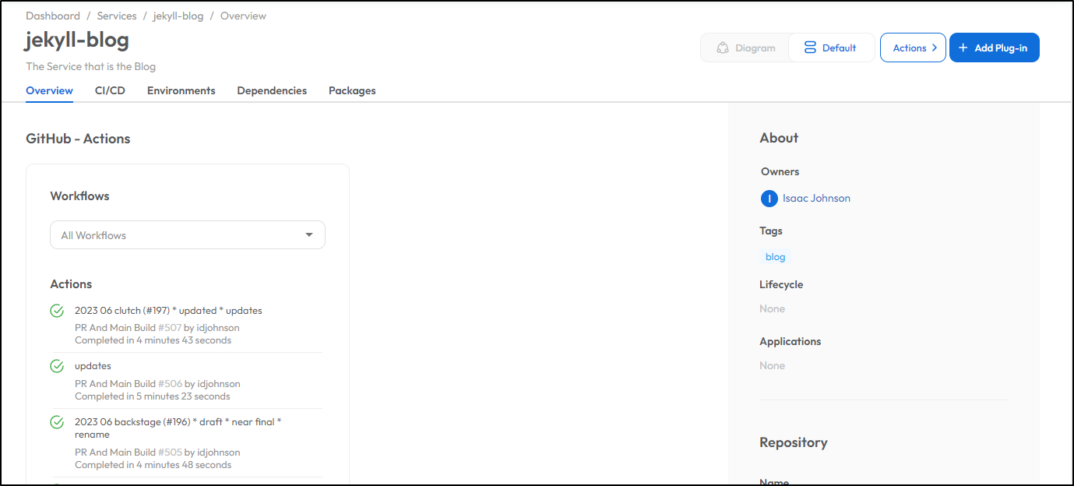Click 'The Service that is the Blog' description

coord(90,67)
